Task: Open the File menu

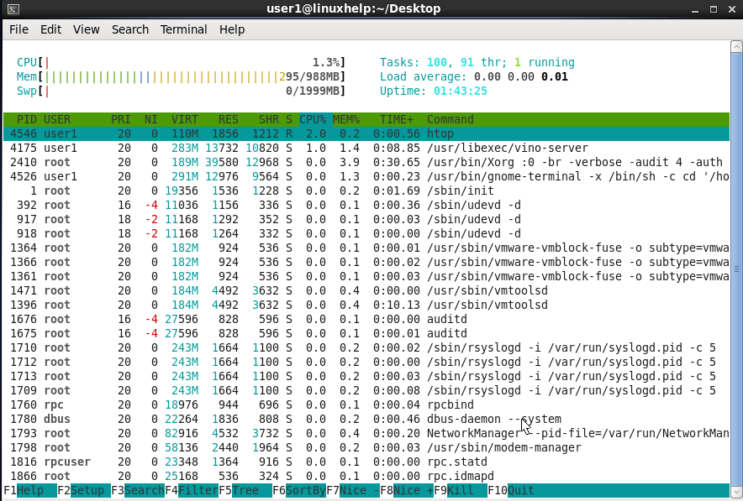Action: (19, 29)
